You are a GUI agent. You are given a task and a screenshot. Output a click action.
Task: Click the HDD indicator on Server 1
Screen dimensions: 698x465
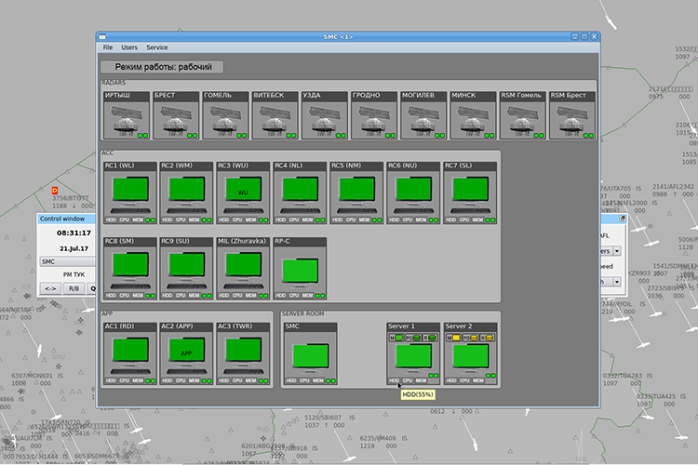point(395,380)
